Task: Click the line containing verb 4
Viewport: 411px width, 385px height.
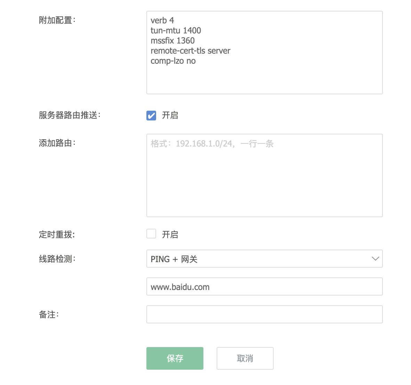Action: 162,20
